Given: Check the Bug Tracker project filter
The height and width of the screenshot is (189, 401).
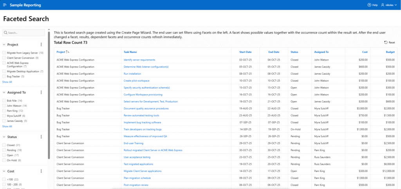Looking at the screenshot, I should [4, 77].
